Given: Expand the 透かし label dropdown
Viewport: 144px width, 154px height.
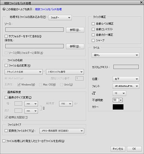Looking at the screenshot, I should 116,55.
